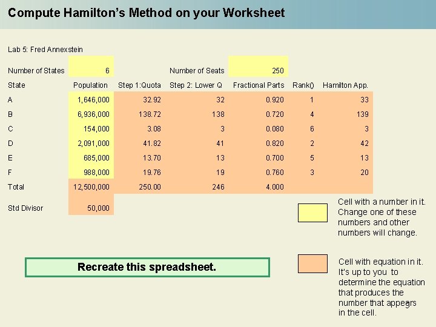The width and height of the screenshot is (436, 327).
Task: Click total quota 250.00 cell
Action: click(150, 187)
